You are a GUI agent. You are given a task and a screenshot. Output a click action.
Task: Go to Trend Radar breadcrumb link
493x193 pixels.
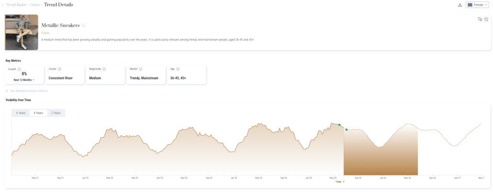click(15, 5)
